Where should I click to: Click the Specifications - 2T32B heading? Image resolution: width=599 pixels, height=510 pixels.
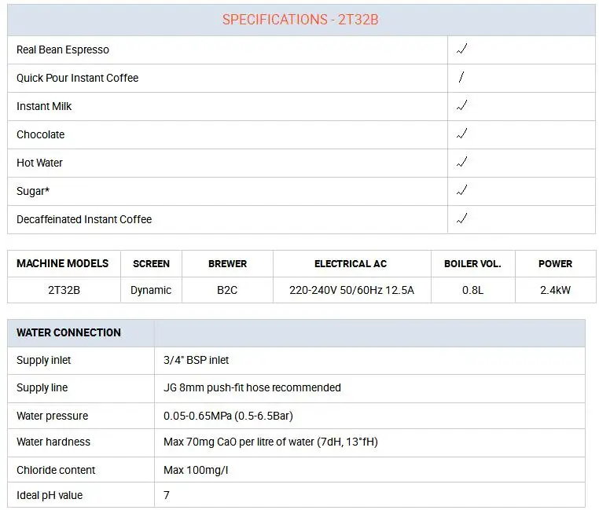(300, 20)
